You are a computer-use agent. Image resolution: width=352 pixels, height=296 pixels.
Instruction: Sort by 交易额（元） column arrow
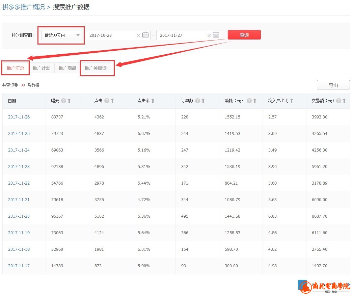point(344,101)
